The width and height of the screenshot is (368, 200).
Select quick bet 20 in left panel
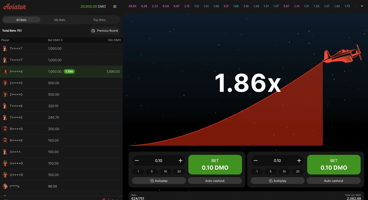tap(179, 171)
